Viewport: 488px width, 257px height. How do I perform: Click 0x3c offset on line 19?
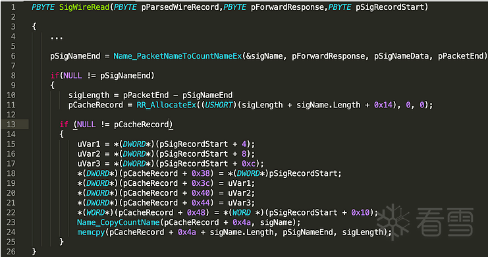click(x=200, y=183)
